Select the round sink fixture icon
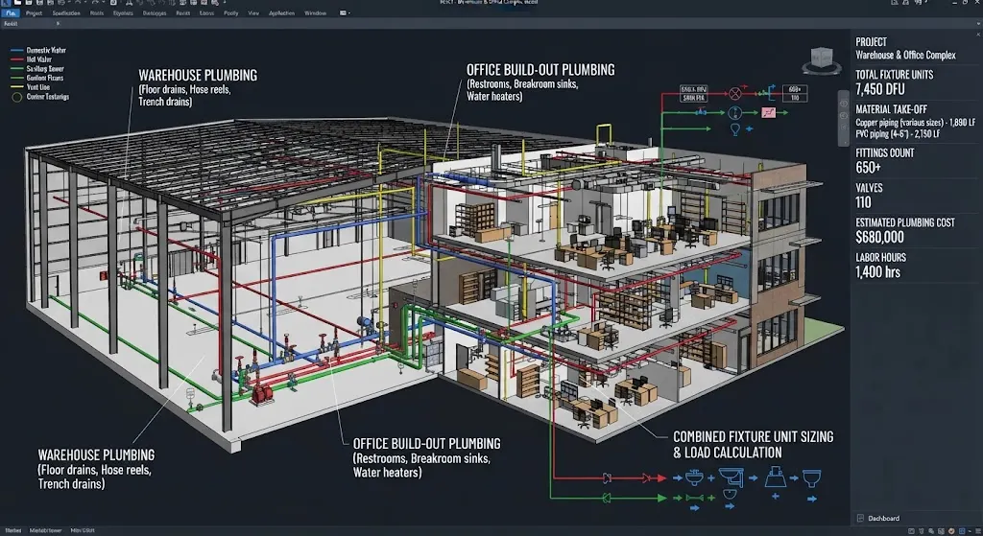Image resolution: width=983 pixels, height=536 pixels. (x=694, y=478)
